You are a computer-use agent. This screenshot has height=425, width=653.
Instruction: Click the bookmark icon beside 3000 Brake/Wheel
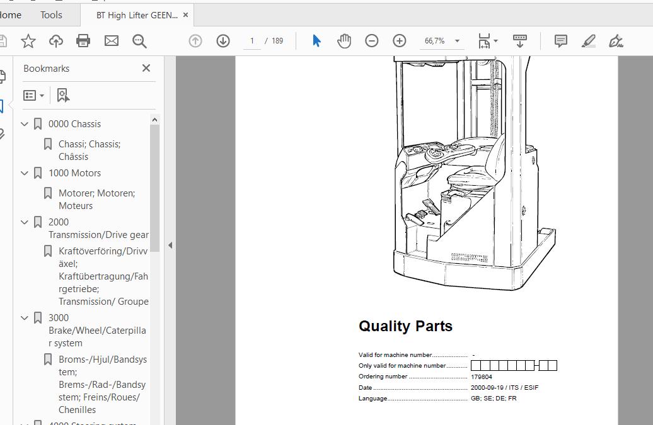coord(38,318)
